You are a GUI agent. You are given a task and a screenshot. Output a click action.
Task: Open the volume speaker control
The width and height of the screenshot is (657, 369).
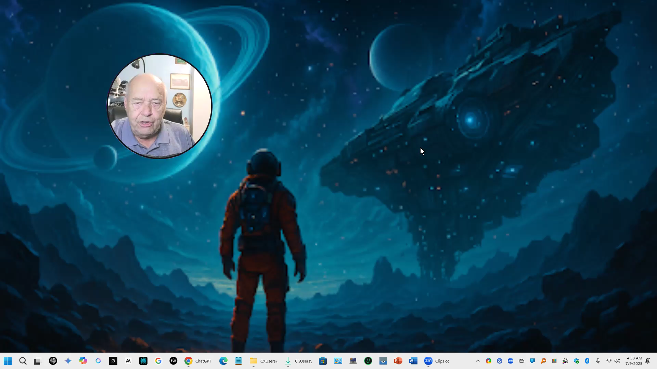(x=617, y=361)
